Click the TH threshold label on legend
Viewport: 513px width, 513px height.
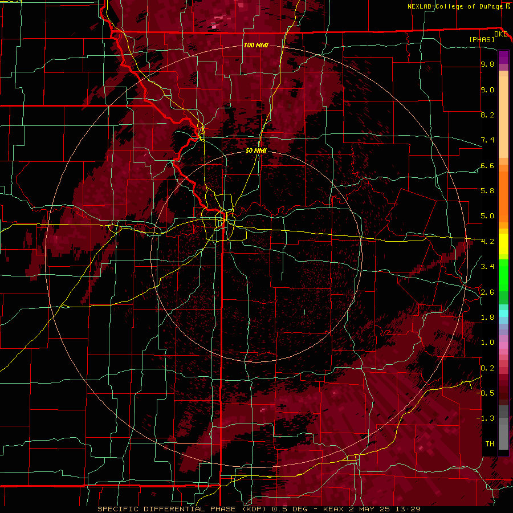(490, 444)
